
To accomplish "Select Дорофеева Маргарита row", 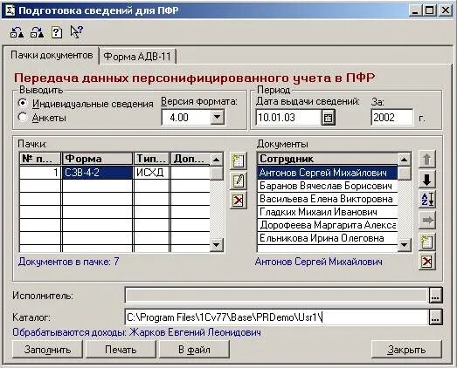I will (328, 225).
